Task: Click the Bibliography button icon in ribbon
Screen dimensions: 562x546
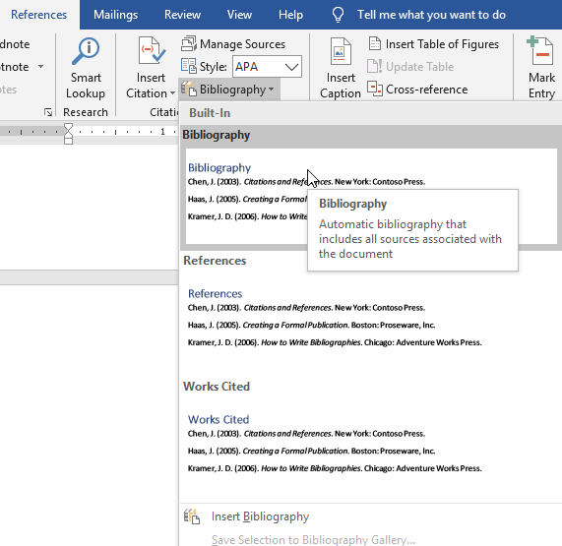Action: (189, 89)
